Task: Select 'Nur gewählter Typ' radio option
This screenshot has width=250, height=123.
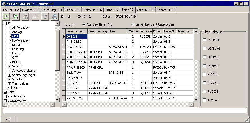Action: (84, 25)
